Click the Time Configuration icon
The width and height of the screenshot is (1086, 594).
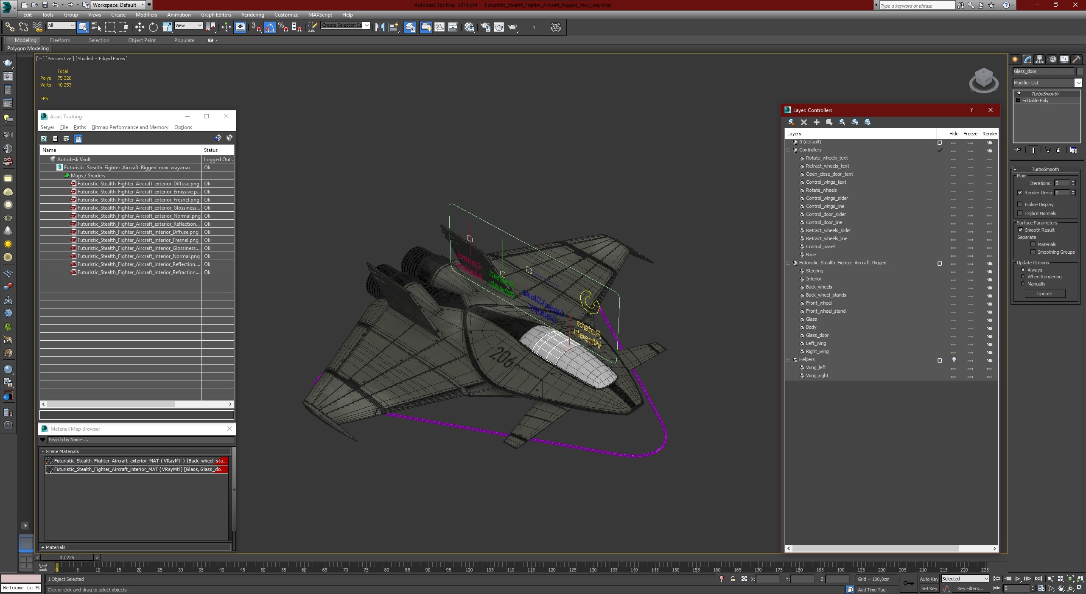(x=1042, y=588)
